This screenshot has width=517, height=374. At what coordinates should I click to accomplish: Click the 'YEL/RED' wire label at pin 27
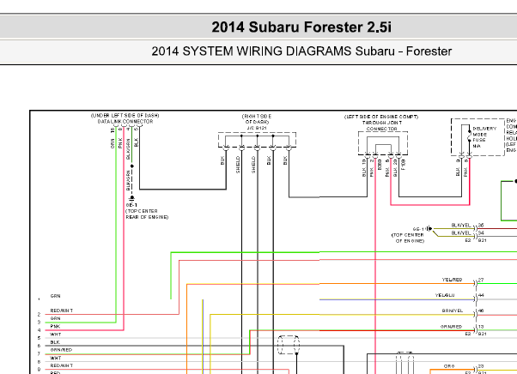tap(452, 280)
